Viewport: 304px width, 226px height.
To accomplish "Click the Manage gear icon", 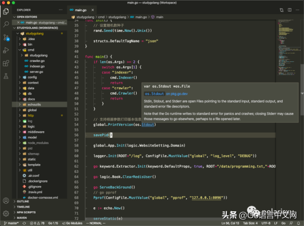I will click(x=6, y=213).
